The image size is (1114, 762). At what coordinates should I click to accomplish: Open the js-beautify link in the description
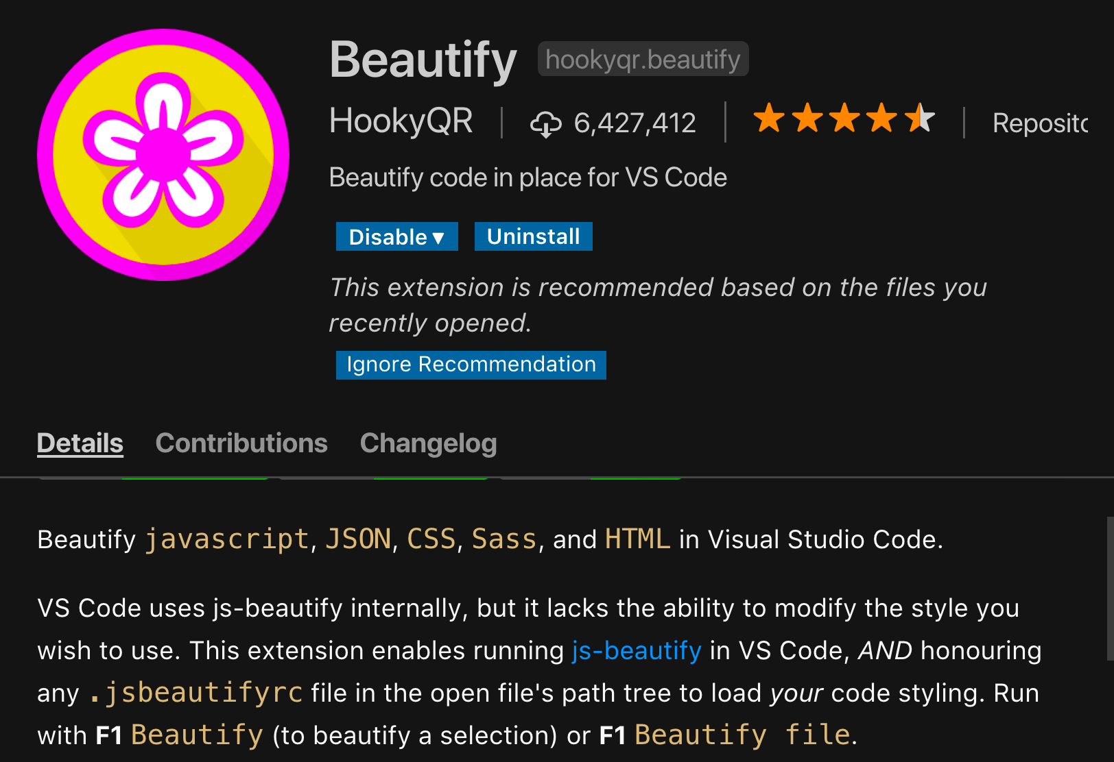point(636,650)
